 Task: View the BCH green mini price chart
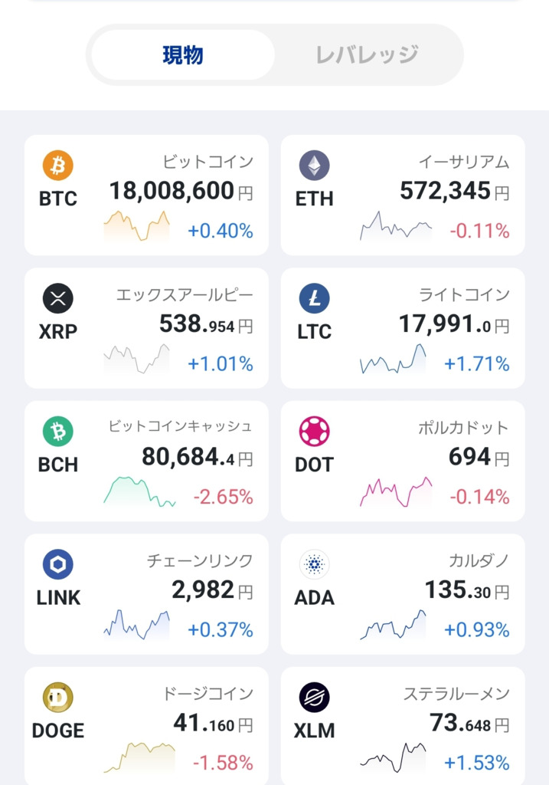click(139, 492)
